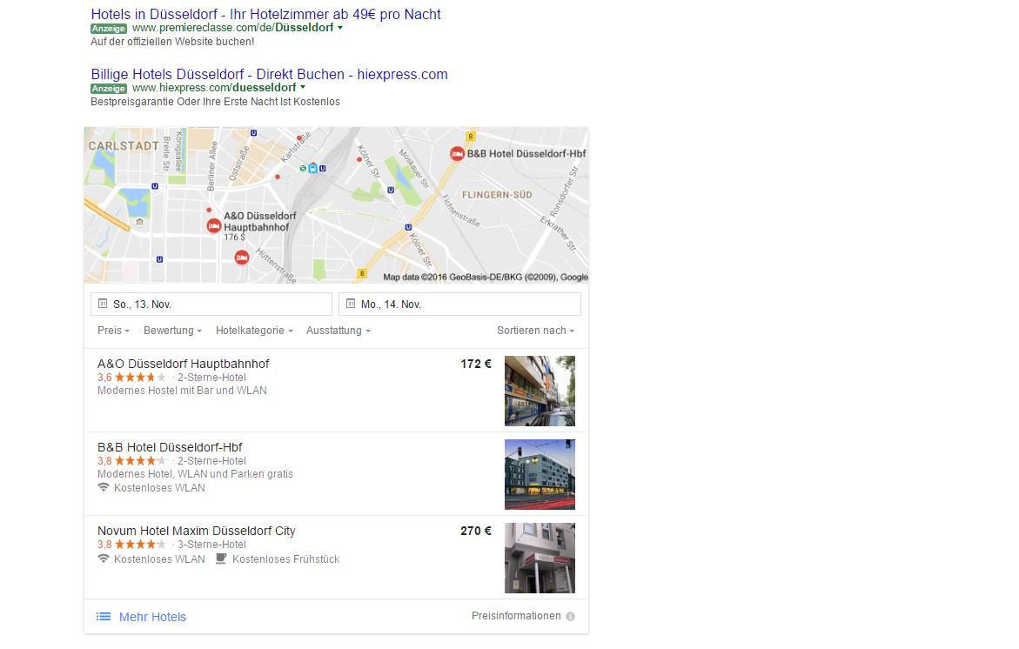Viewport: 1019px width, 649px height.
Task: Click the list icon beside Mehr Hotels
Action: pyautogui.click(x=104, y=617)
